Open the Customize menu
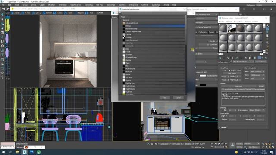 tap(111, 5)
